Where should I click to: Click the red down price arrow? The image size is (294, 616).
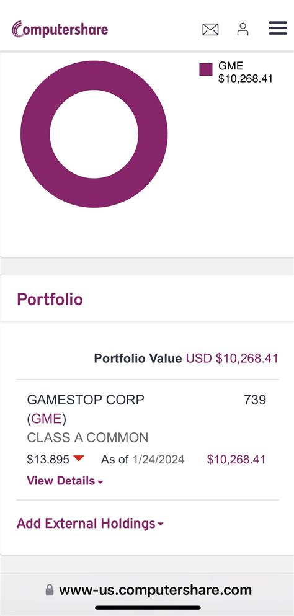coord(79,458)
